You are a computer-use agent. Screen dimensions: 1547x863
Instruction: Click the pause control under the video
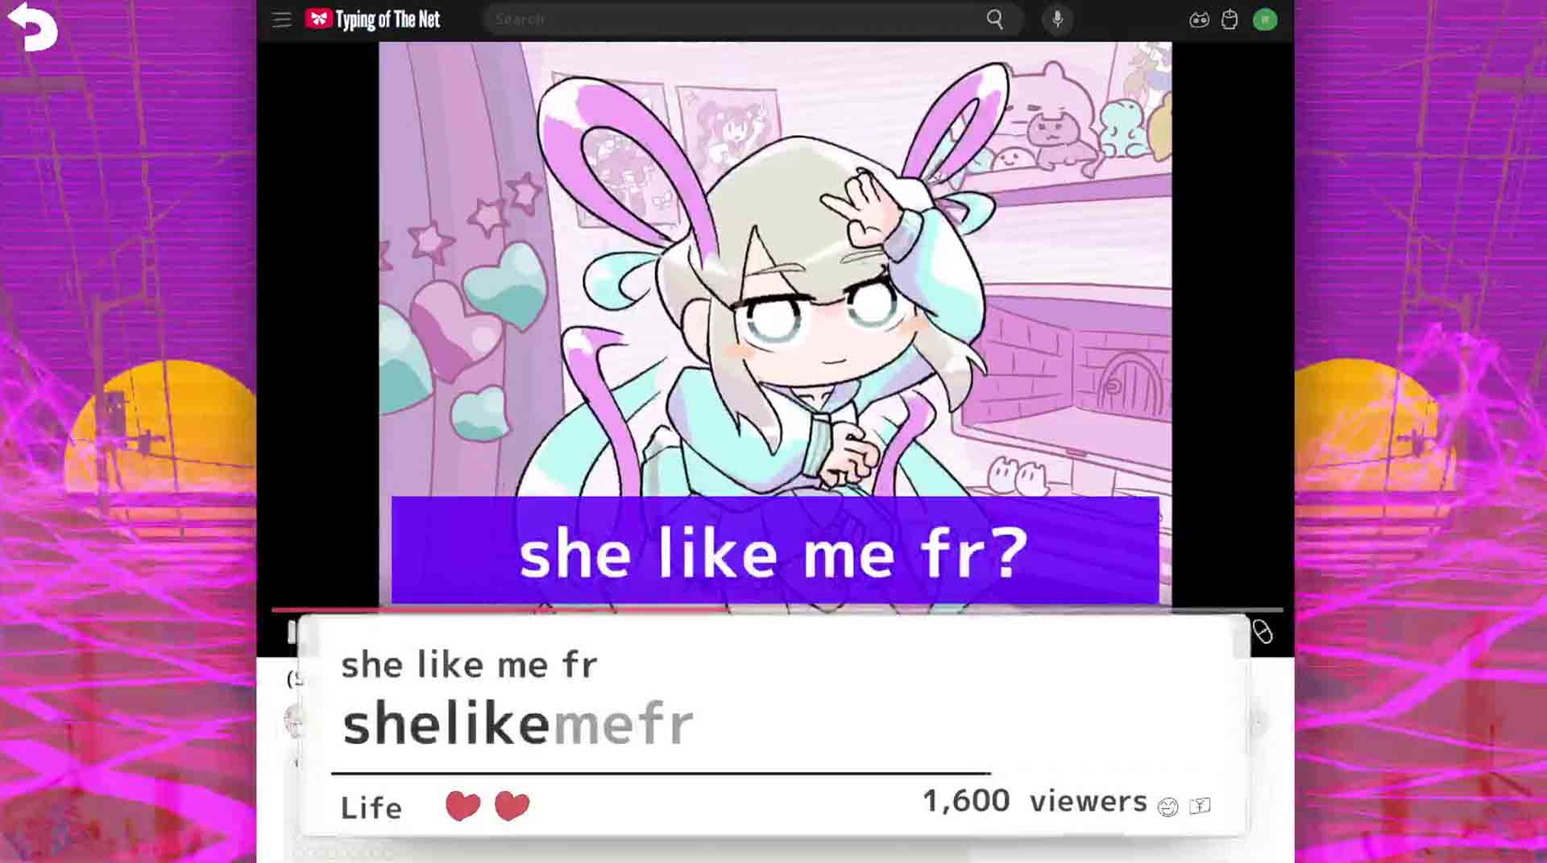[x=292, y=633]
